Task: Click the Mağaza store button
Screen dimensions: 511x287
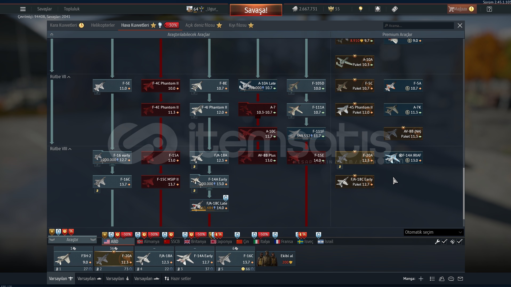Action: tap(460, 9)
